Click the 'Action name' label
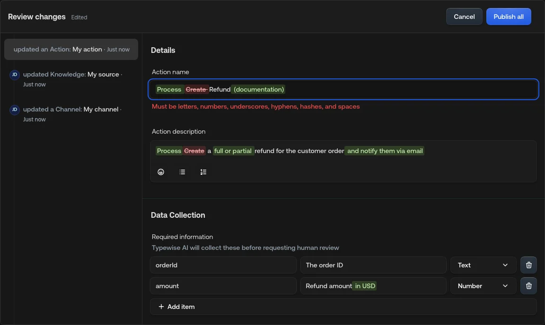 (170, 72)
